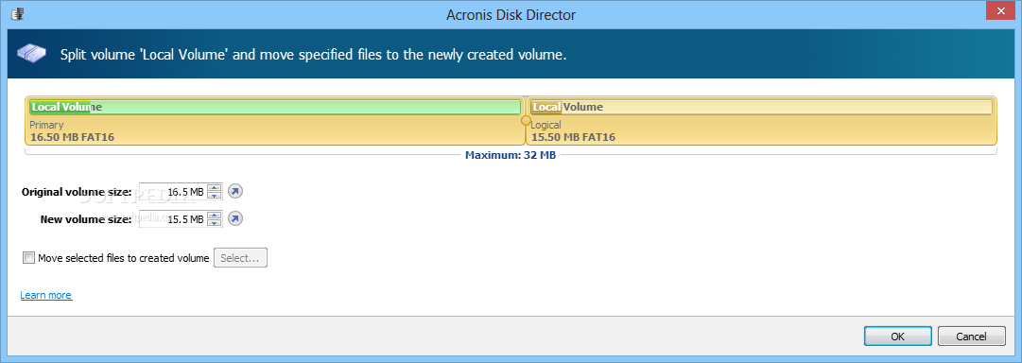
Task: Select the Primary 16.50 MB FAT16 volume block
Action: pyautogui.click(x=275, y=121)
